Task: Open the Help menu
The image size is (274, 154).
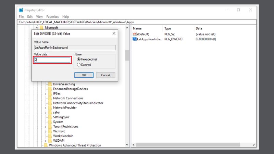Action: (66, 17)
